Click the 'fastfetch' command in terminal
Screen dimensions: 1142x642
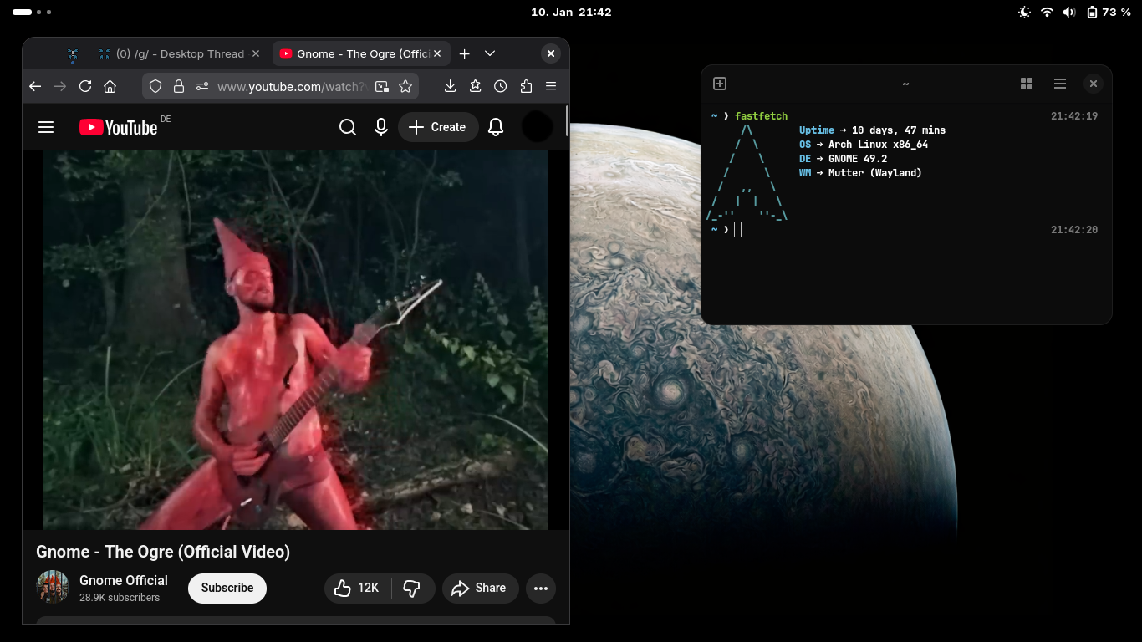pos(761,116)
